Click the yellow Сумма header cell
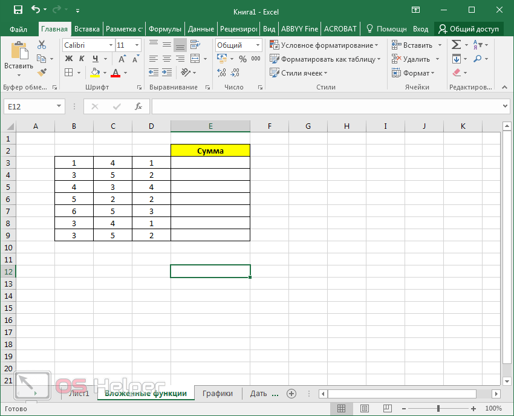 coord(210,151)
